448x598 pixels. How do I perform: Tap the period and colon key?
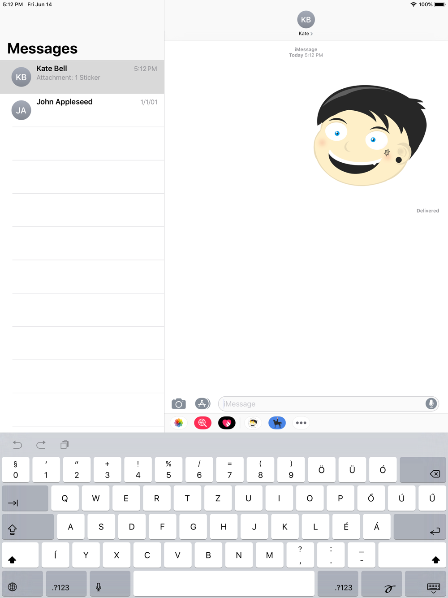tap(331, 555)
